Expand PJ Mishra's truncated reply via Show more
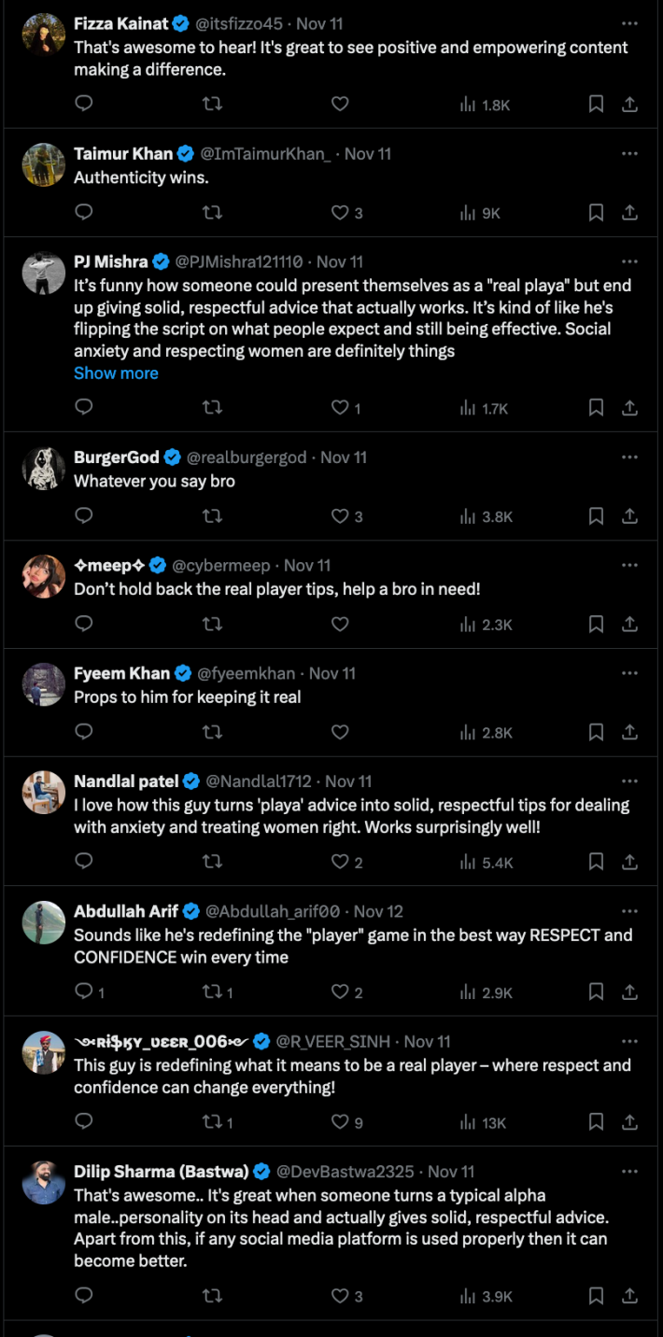Image resolution: width=663 pixels, height=1337 pixels. [x=116, y=373]
